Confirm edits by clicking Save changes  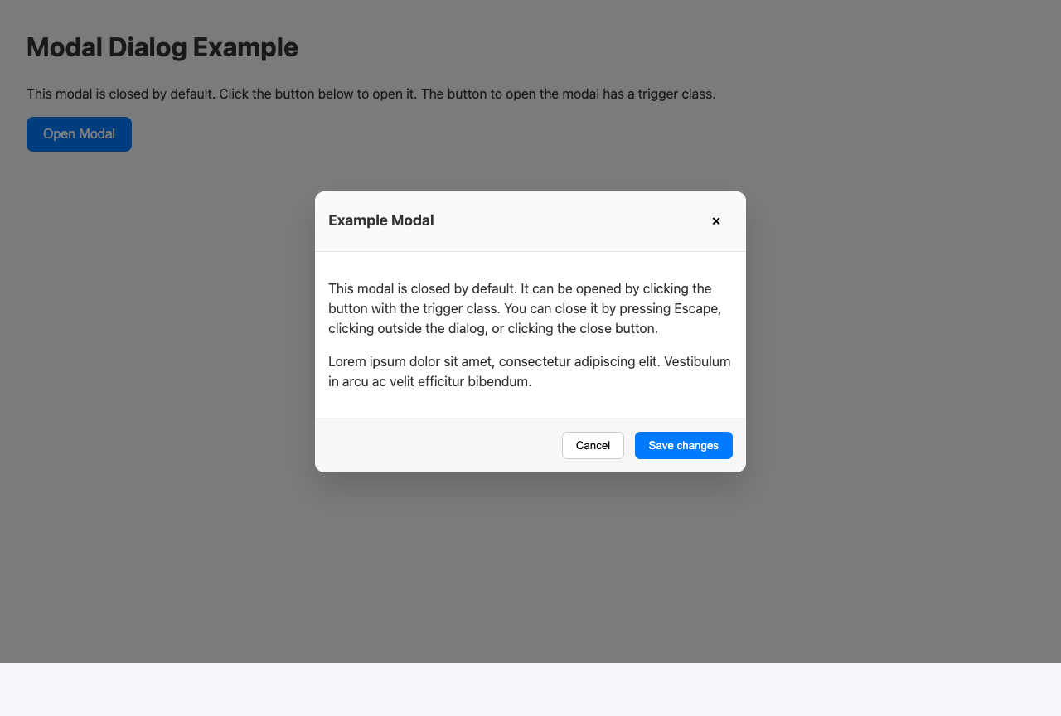[683, 445]
